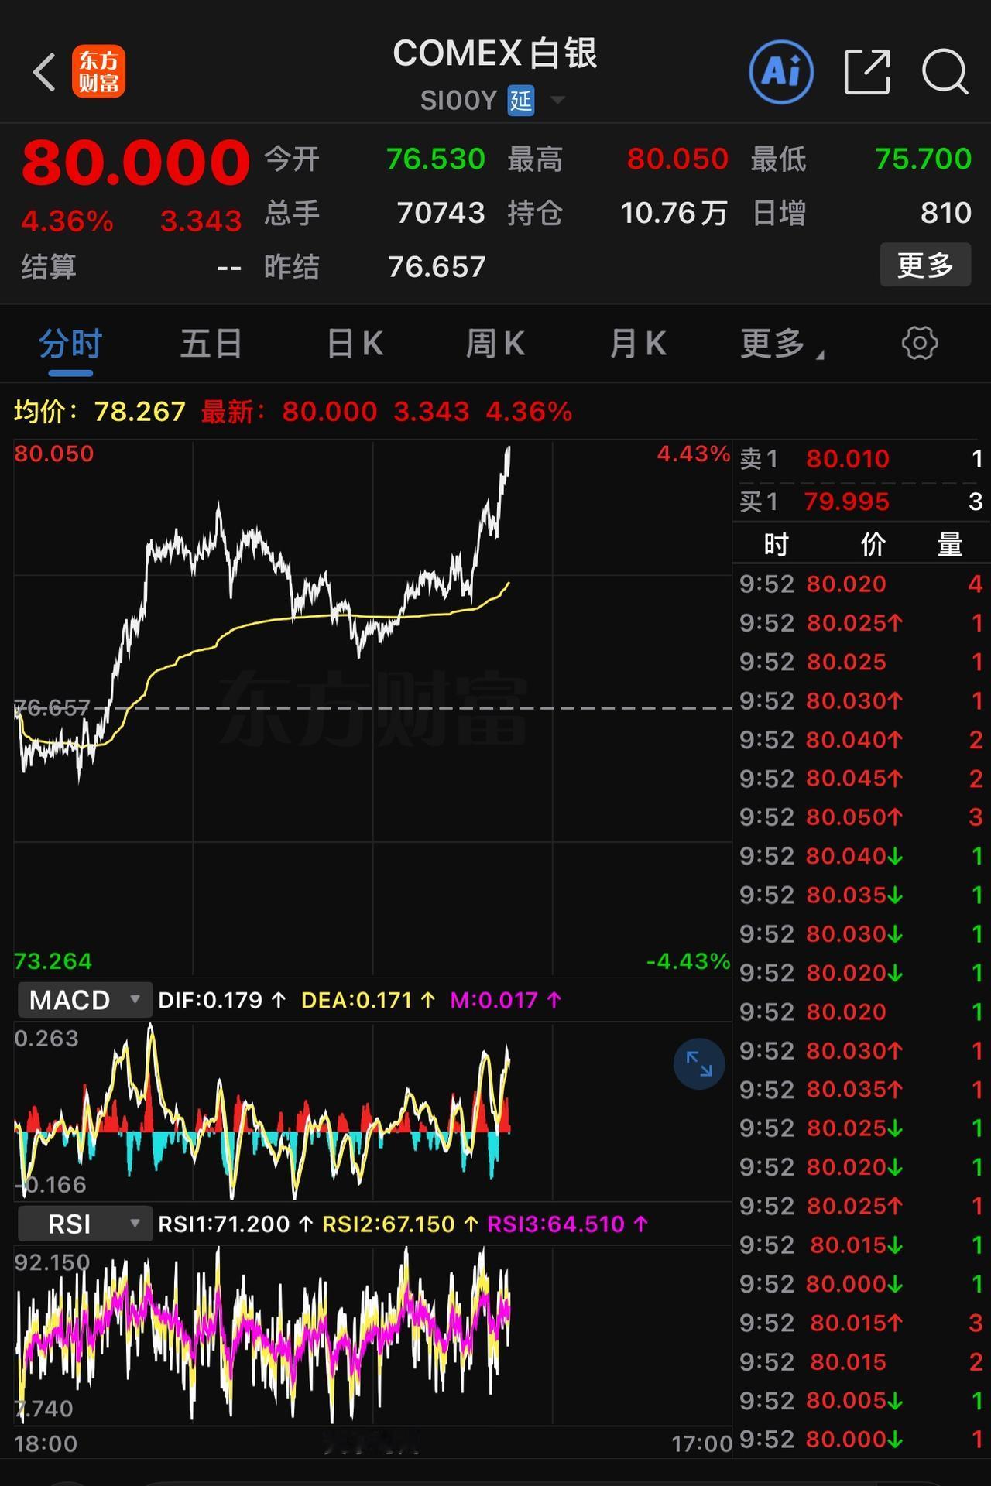Screen dimensions: 991x1486
Task: Open the Ai assistant icon
Action: [x=781, y=72]
